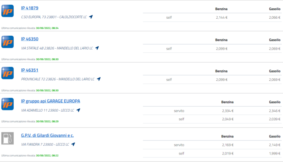Image resolution: width=283 pixels, height=162 pixels.
Task: Click Garage Europa servito Benzina price 2,334 €
Action: tap(228, 111)
